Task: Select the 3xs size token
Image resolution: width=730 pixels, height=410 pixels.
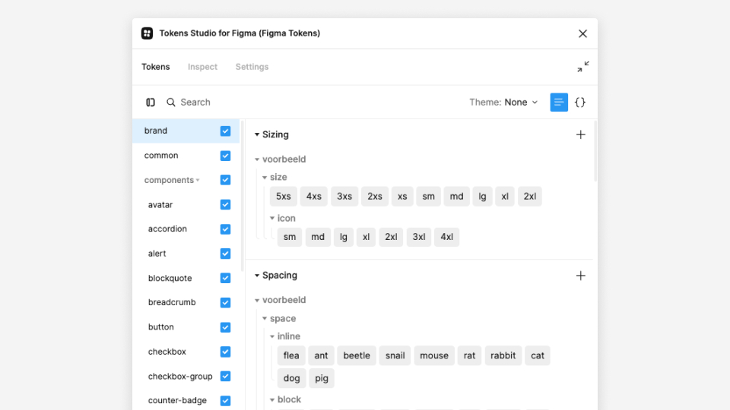Action: point(344,196)
